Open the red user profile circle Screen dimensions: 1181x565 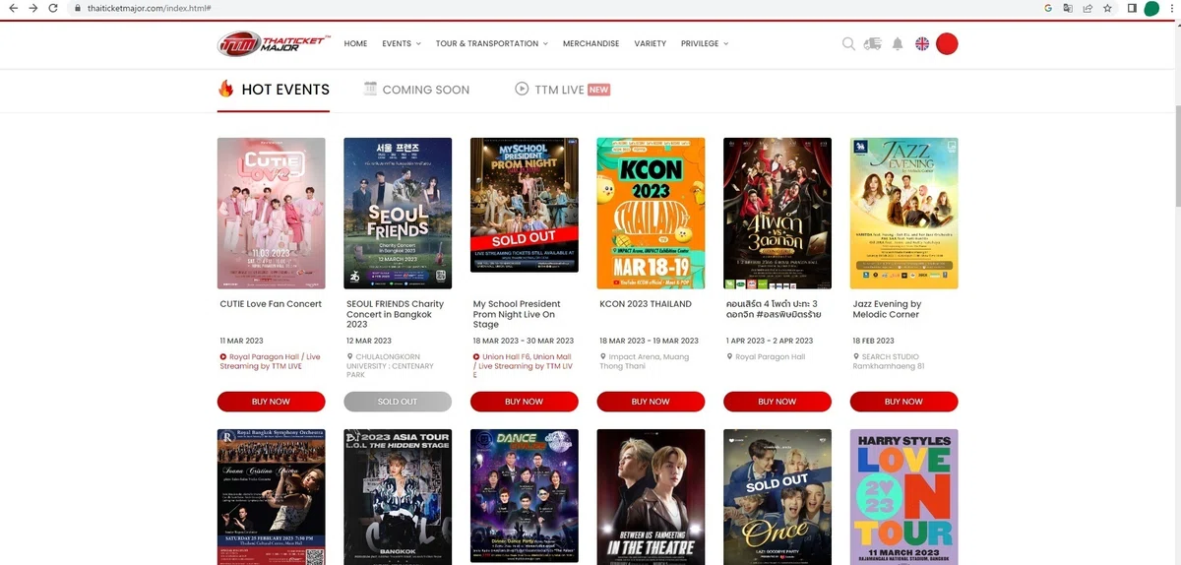[x=947, y=43]
